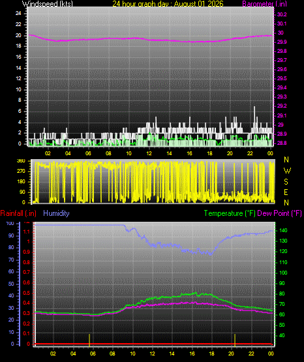Click the windspeed axis value 22
Viewport: 304px width, 362px height.
pos(18,24)
